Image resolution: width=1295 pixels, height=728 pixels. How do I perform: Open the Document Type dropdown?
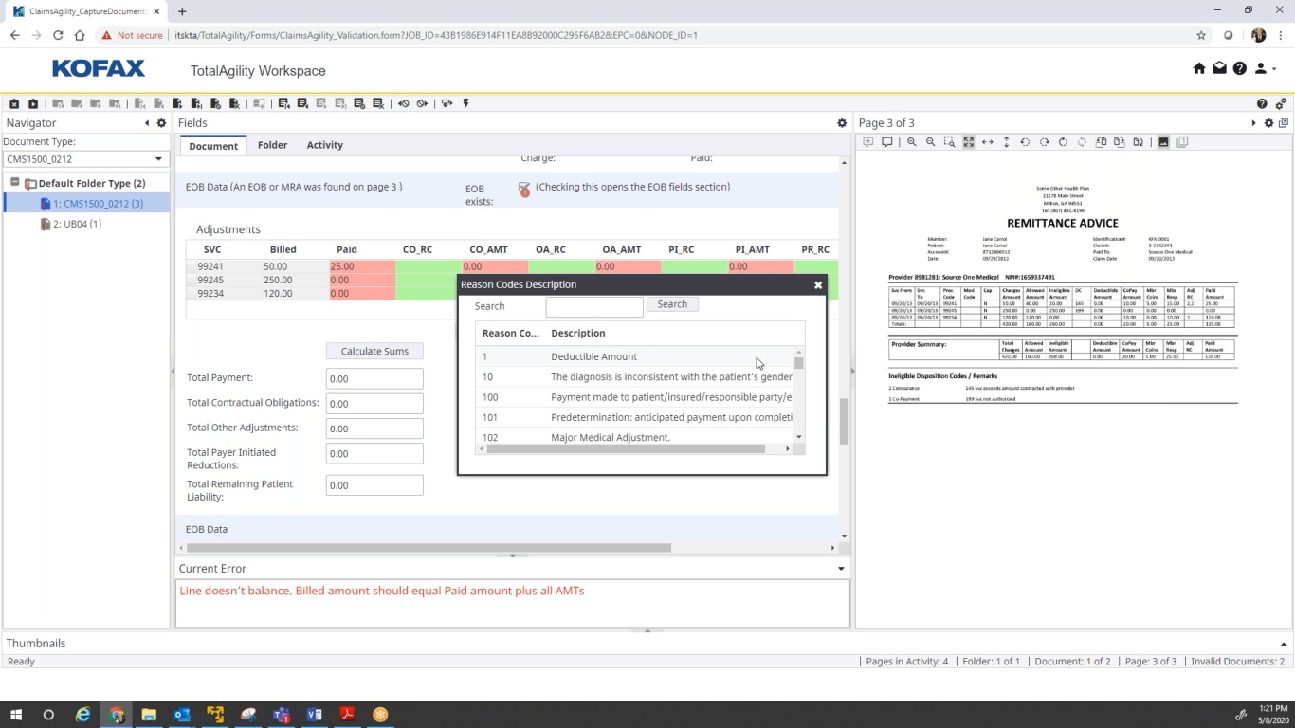pyautogui.click(x=85, y=159)
